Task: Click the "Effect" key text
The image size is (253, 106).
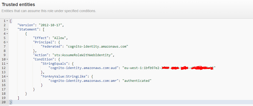Action: coord(41,38)
